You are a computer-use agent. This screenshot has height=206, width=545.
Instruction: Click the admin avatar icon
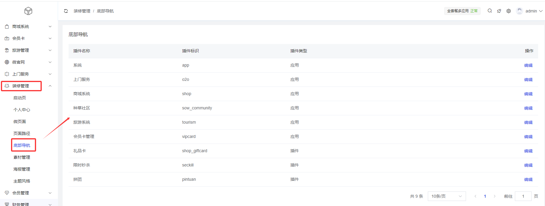(x=519, y=11)
